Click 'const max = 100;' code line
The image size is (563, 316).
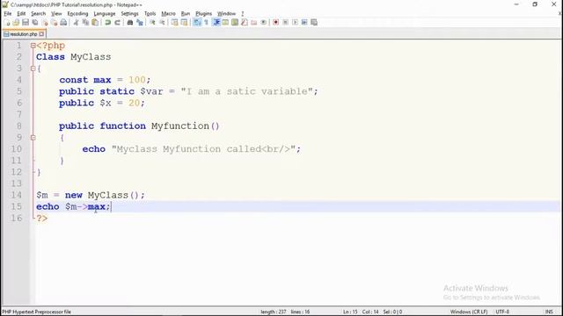[105, 80]
